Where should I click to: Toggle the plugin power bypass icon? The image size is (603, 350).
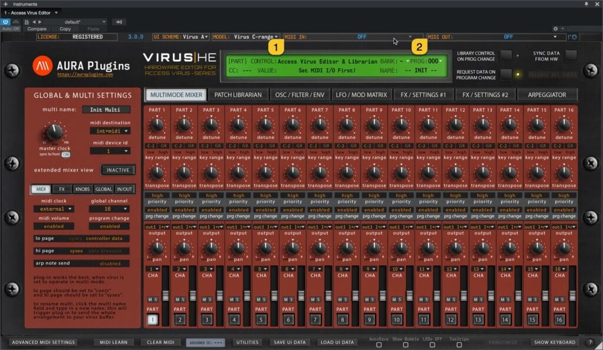(x=6, y=22)
